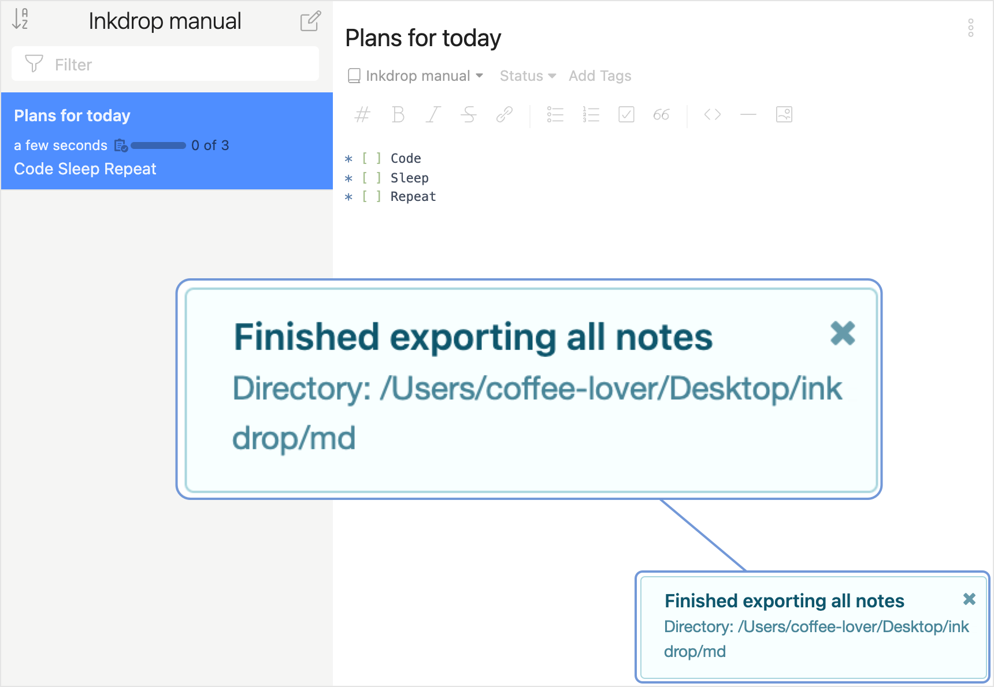This screenshot has width=994, height=687.
Task: Insert an image into the note
Action: pos(784,115)
